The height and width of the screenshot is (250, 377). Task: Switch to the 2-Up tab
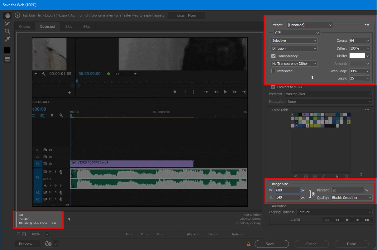69,26
